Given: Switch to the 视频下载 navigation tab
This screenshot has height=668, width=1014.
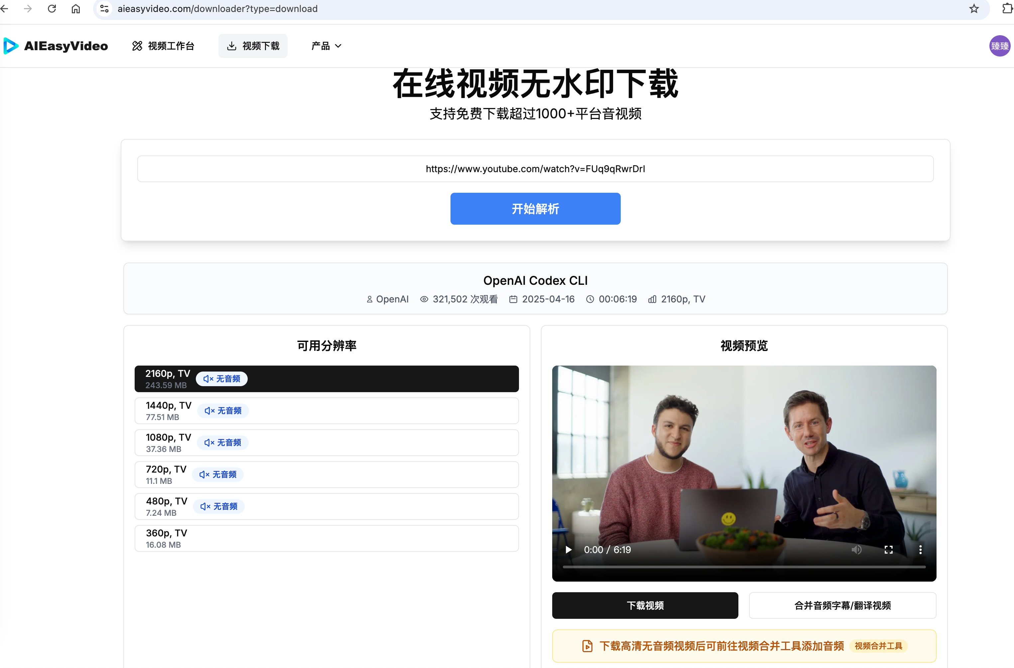Looking at the screenshot, I should (253, 46).
